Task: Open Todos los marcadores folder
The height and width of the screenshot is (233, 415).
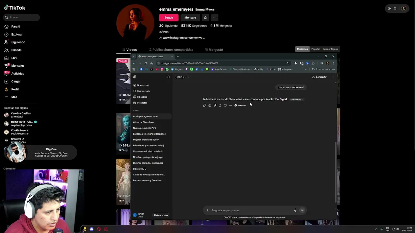Action: tap(324, 69)
